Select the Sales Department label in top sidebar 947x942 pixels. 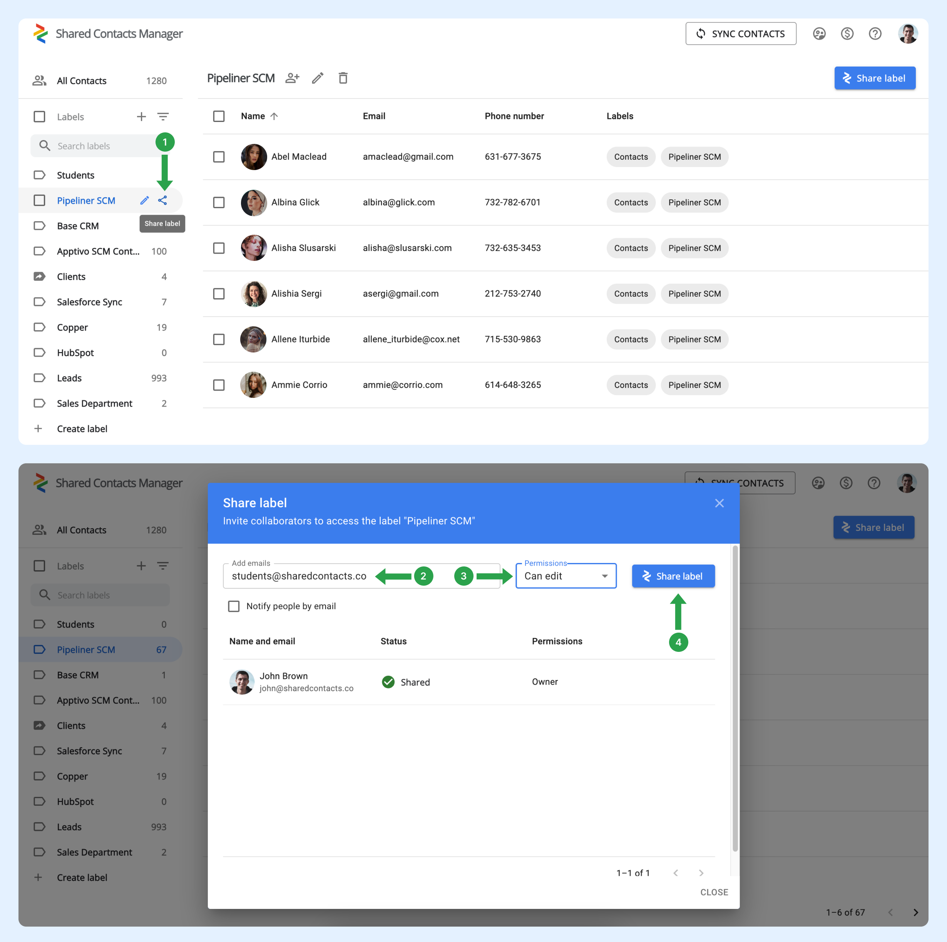click(100, 403)
